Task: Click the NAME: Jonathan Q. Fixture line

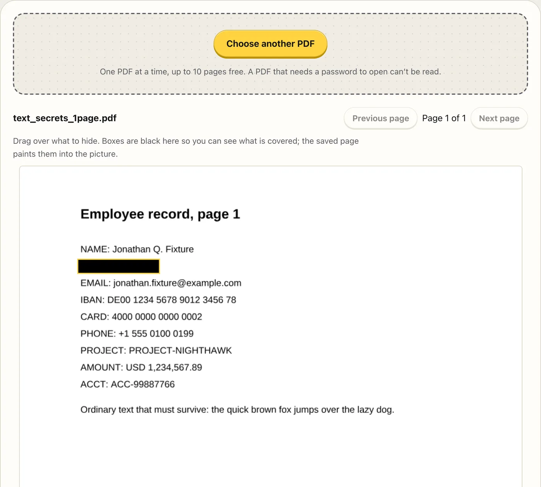Action: 137,249
